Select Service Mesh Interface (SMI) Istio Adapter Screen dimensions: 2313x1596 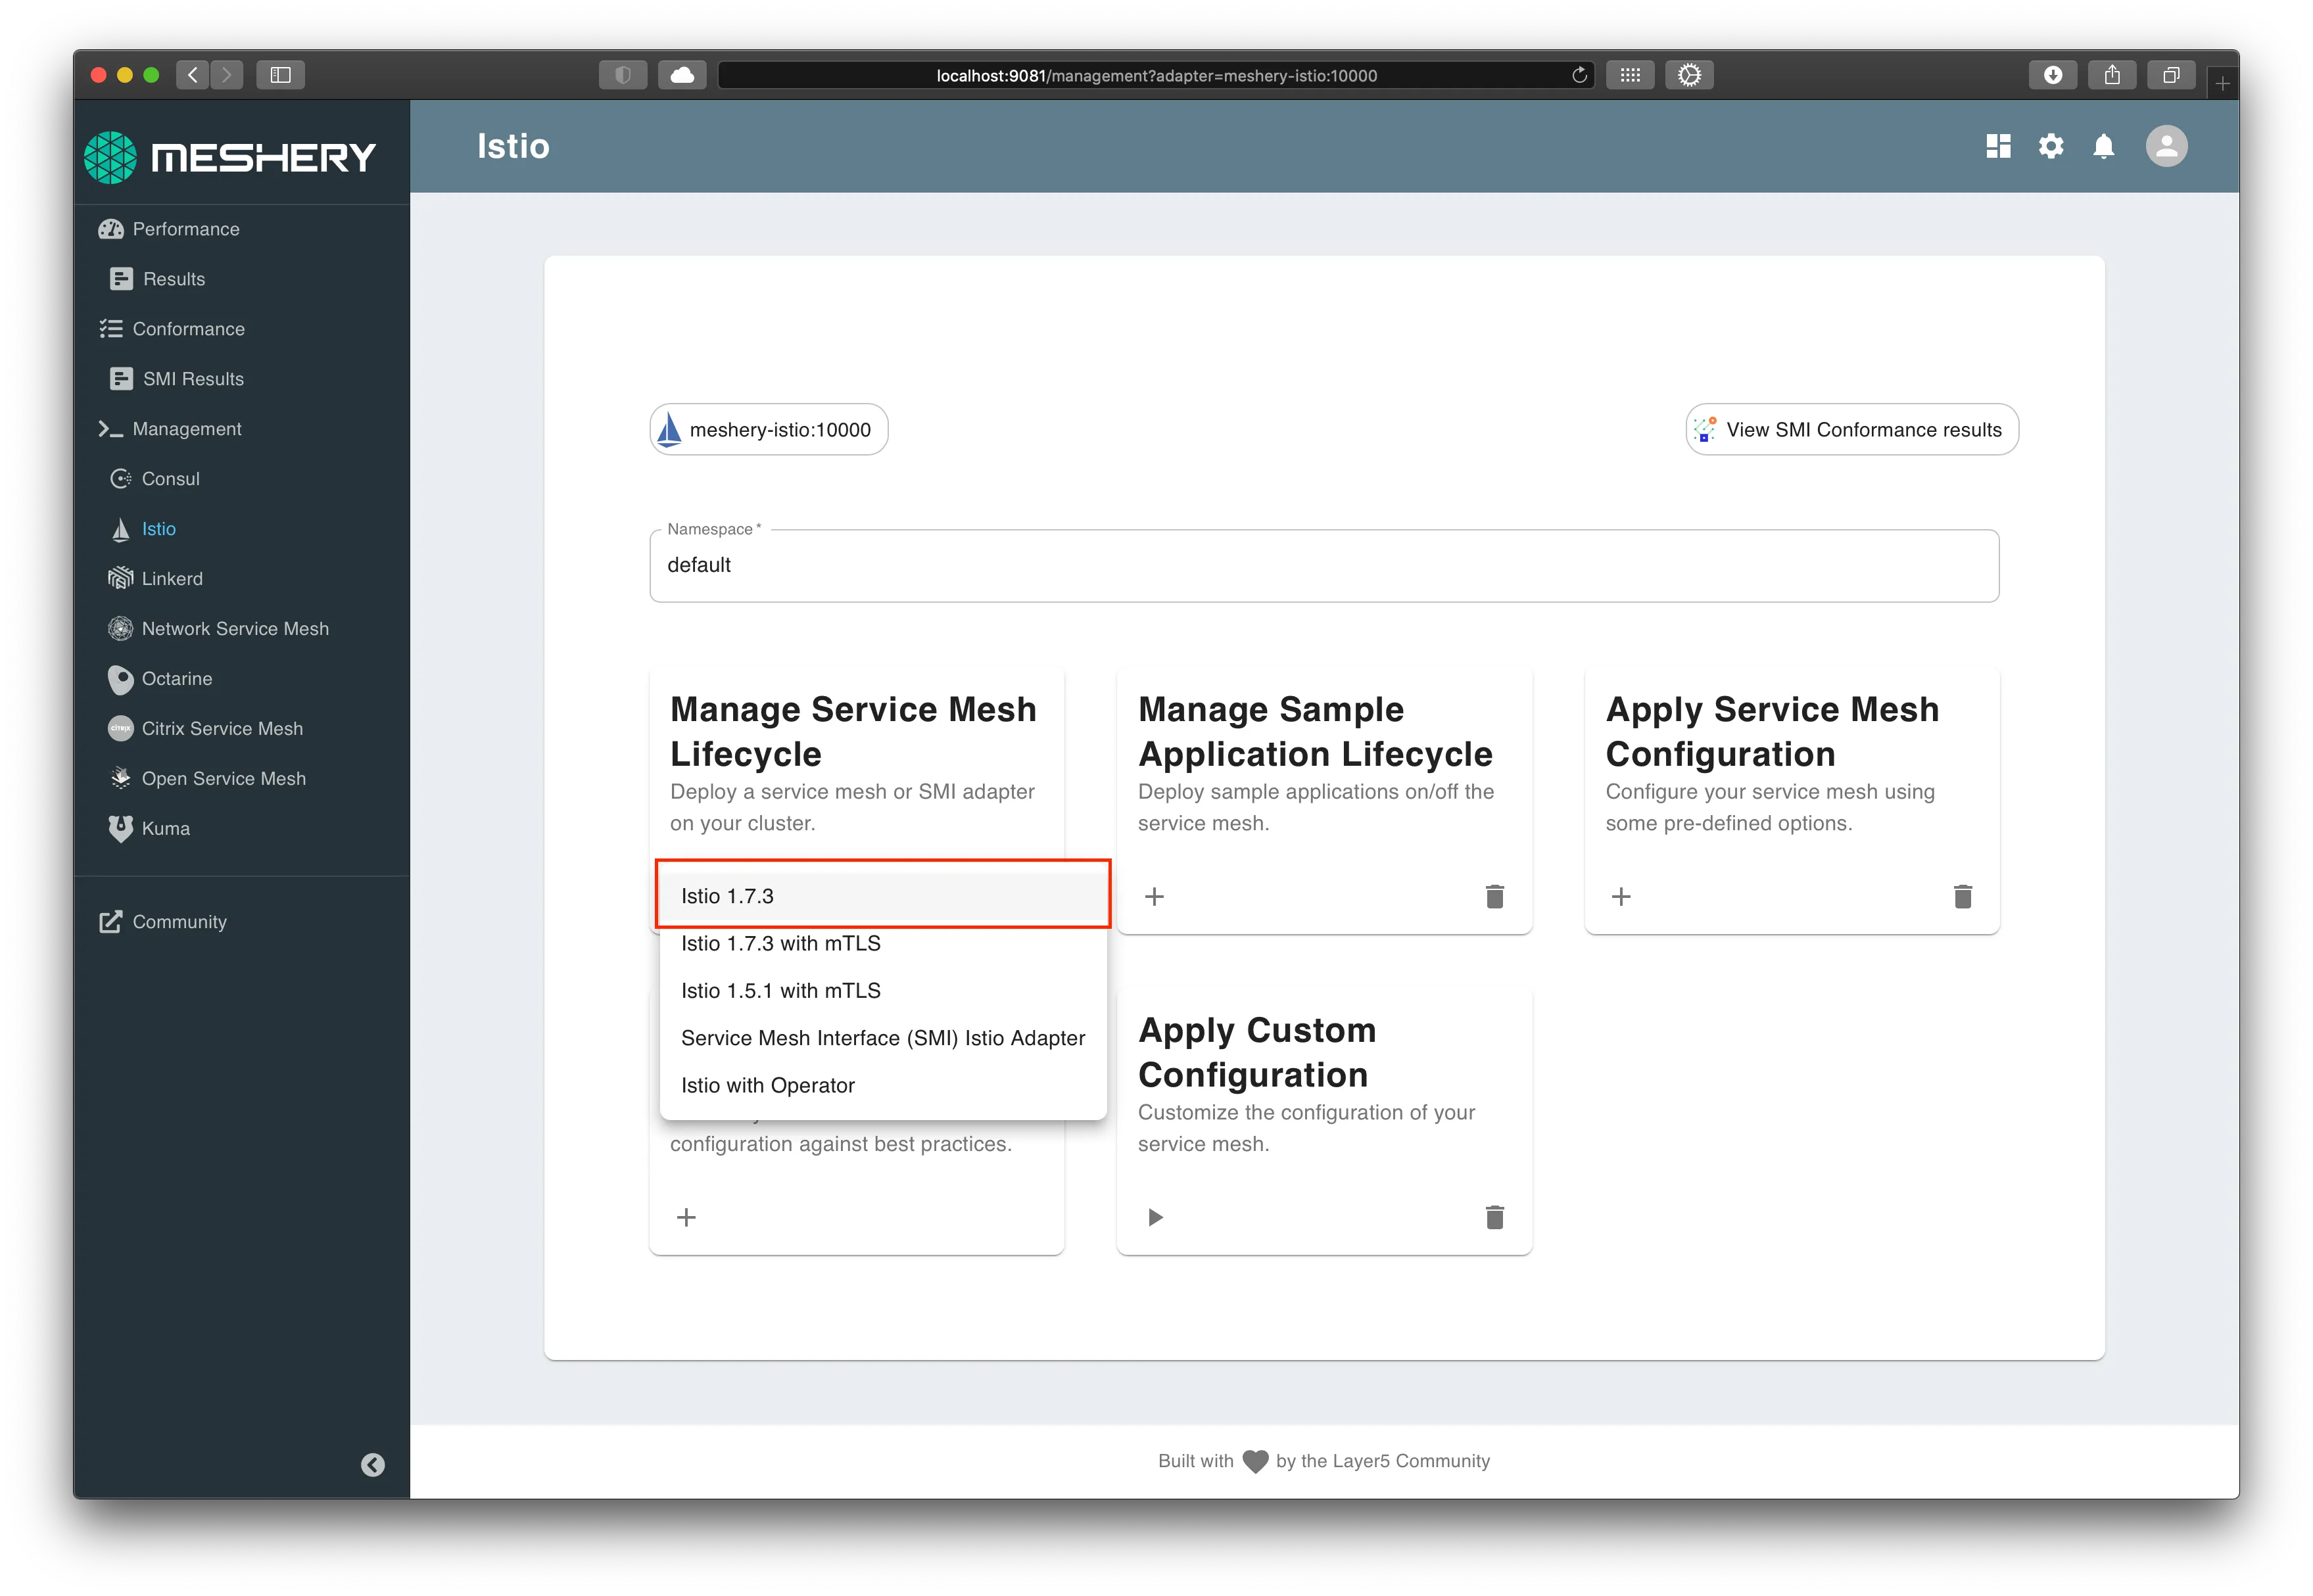pyautogui.click(x=882, y=1038)
